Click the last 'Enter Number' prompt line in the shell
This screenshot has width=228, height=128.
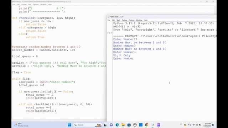[x=123, y=58]
